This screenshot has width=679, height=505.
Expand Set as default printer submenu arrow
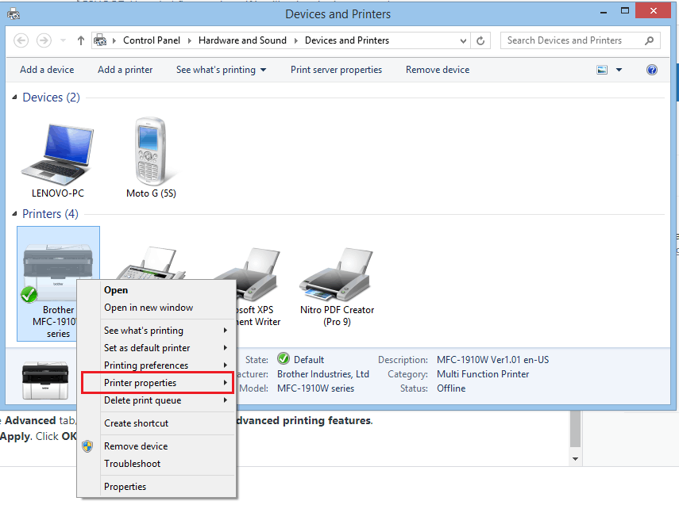coord(226,347)
